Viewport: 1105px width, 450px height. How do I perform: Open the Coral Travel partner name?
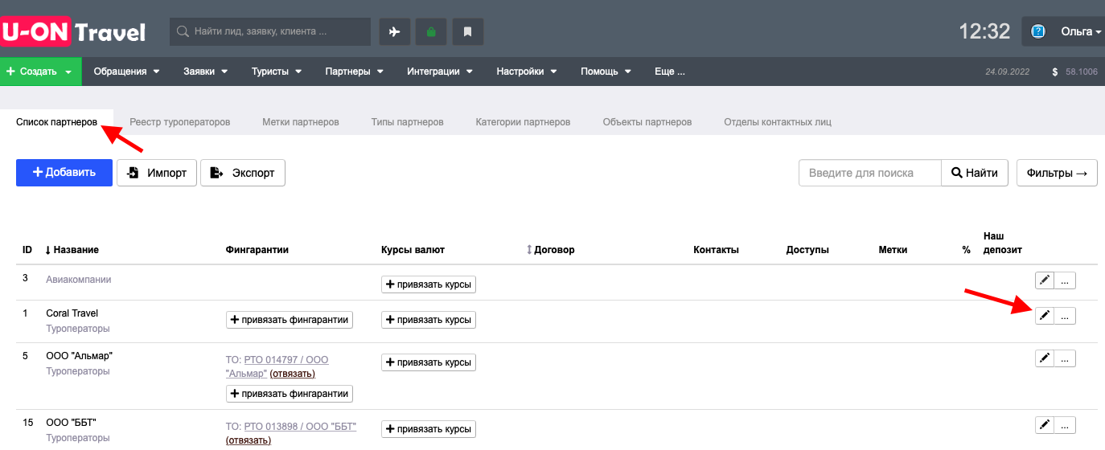(72, 313)
